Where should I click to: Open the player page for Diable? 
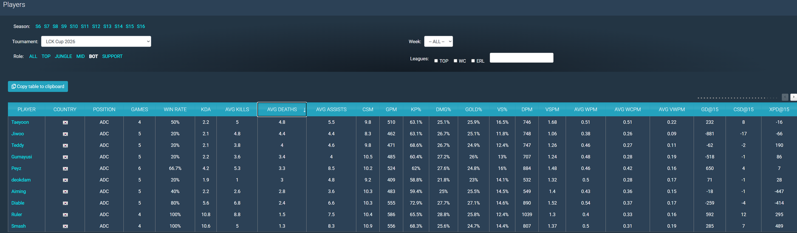point(18,203)
